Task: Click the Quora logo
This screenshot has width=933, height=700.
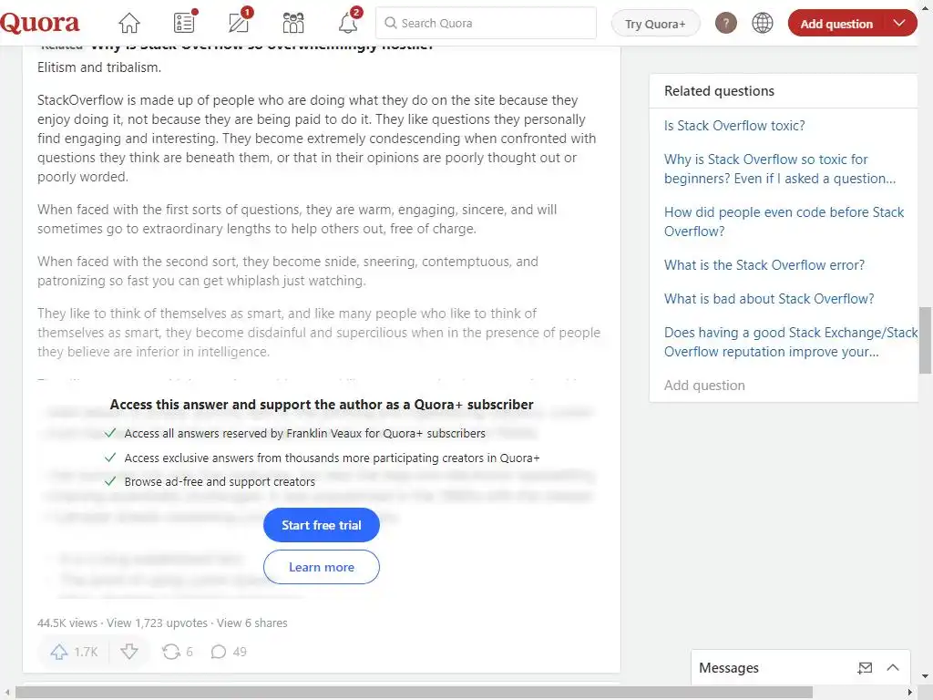Action: (x=39, y=23)
